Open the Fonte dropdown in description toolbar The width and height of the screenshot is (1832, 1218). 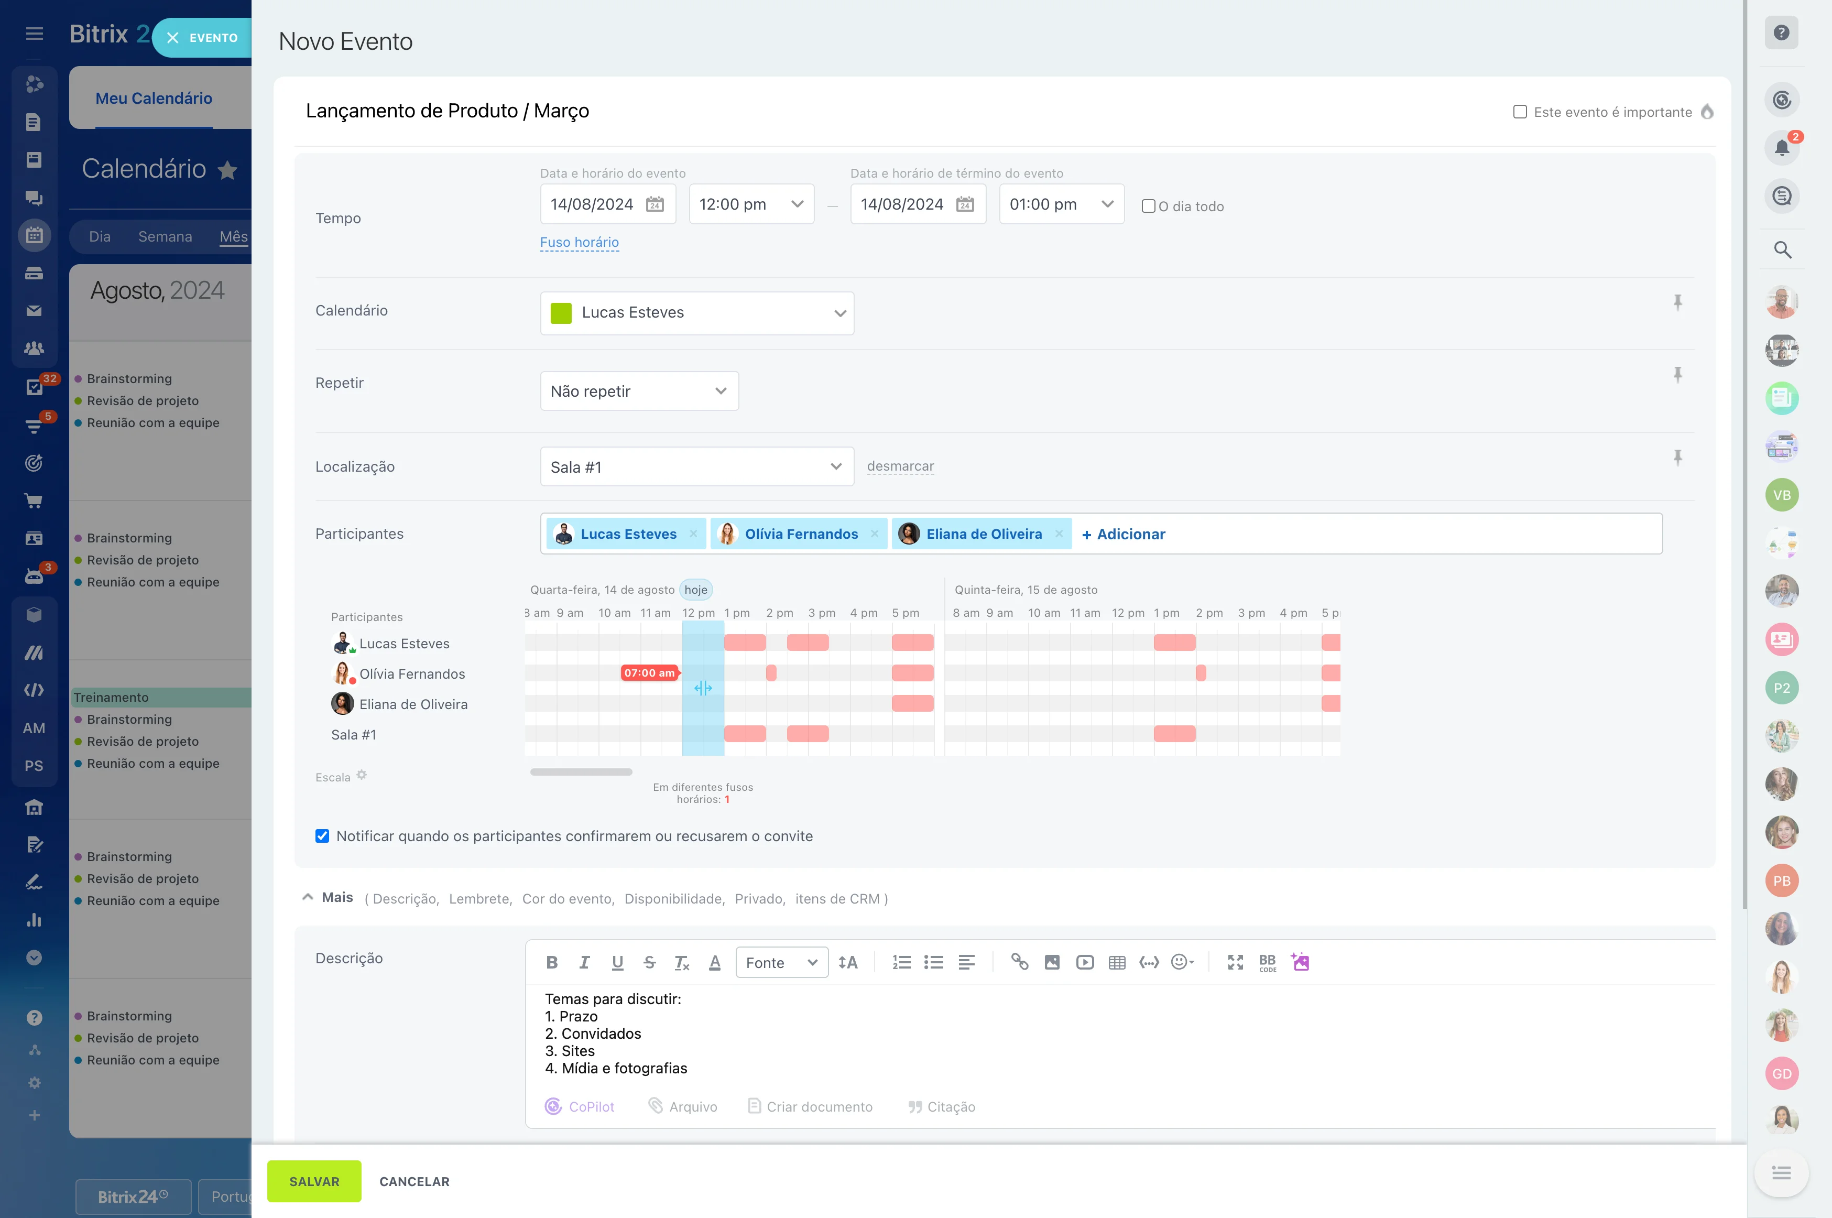pos(781,962)
